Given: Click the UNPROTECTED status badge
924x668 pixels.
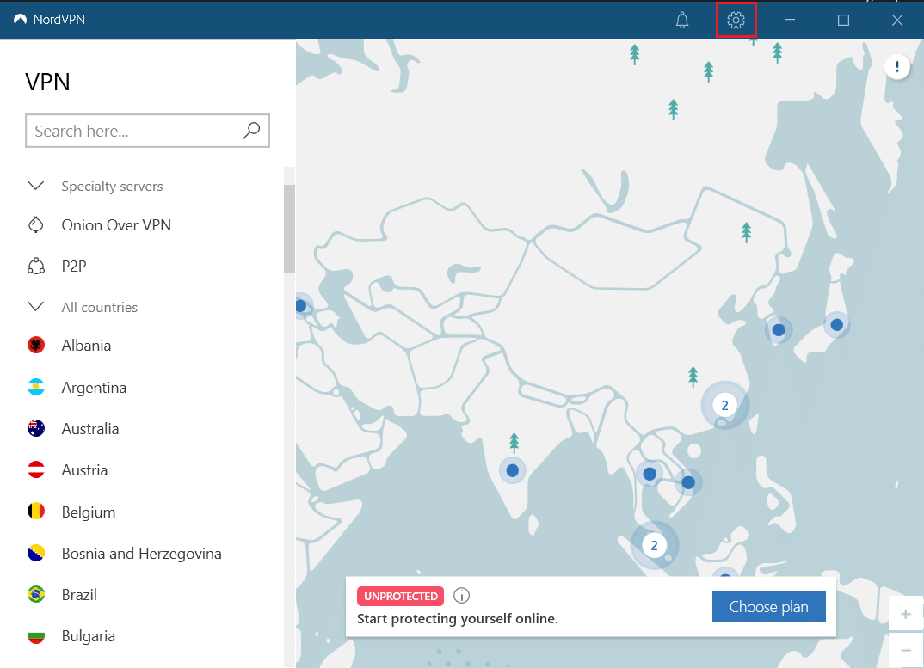Looking at the screenshot, I should (400, 596).
